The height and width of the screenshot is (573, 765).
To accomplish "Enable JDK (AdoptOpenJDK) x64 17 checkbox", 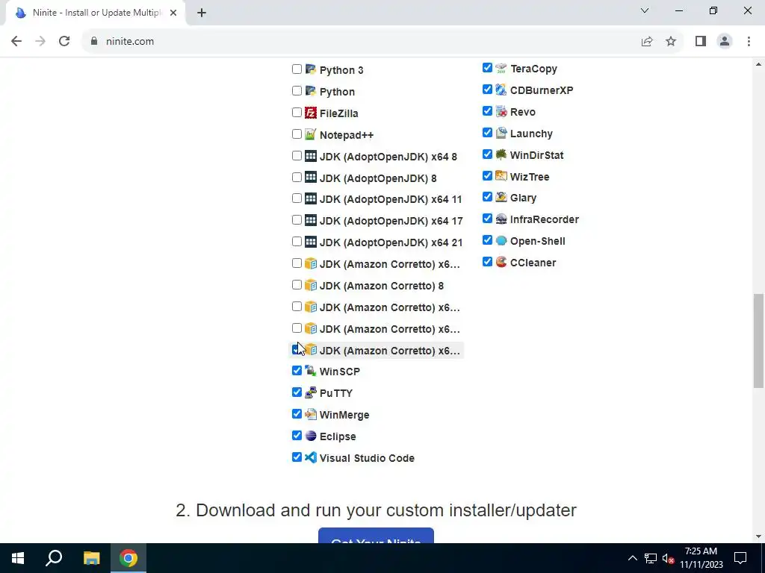I will coord(297,220).
